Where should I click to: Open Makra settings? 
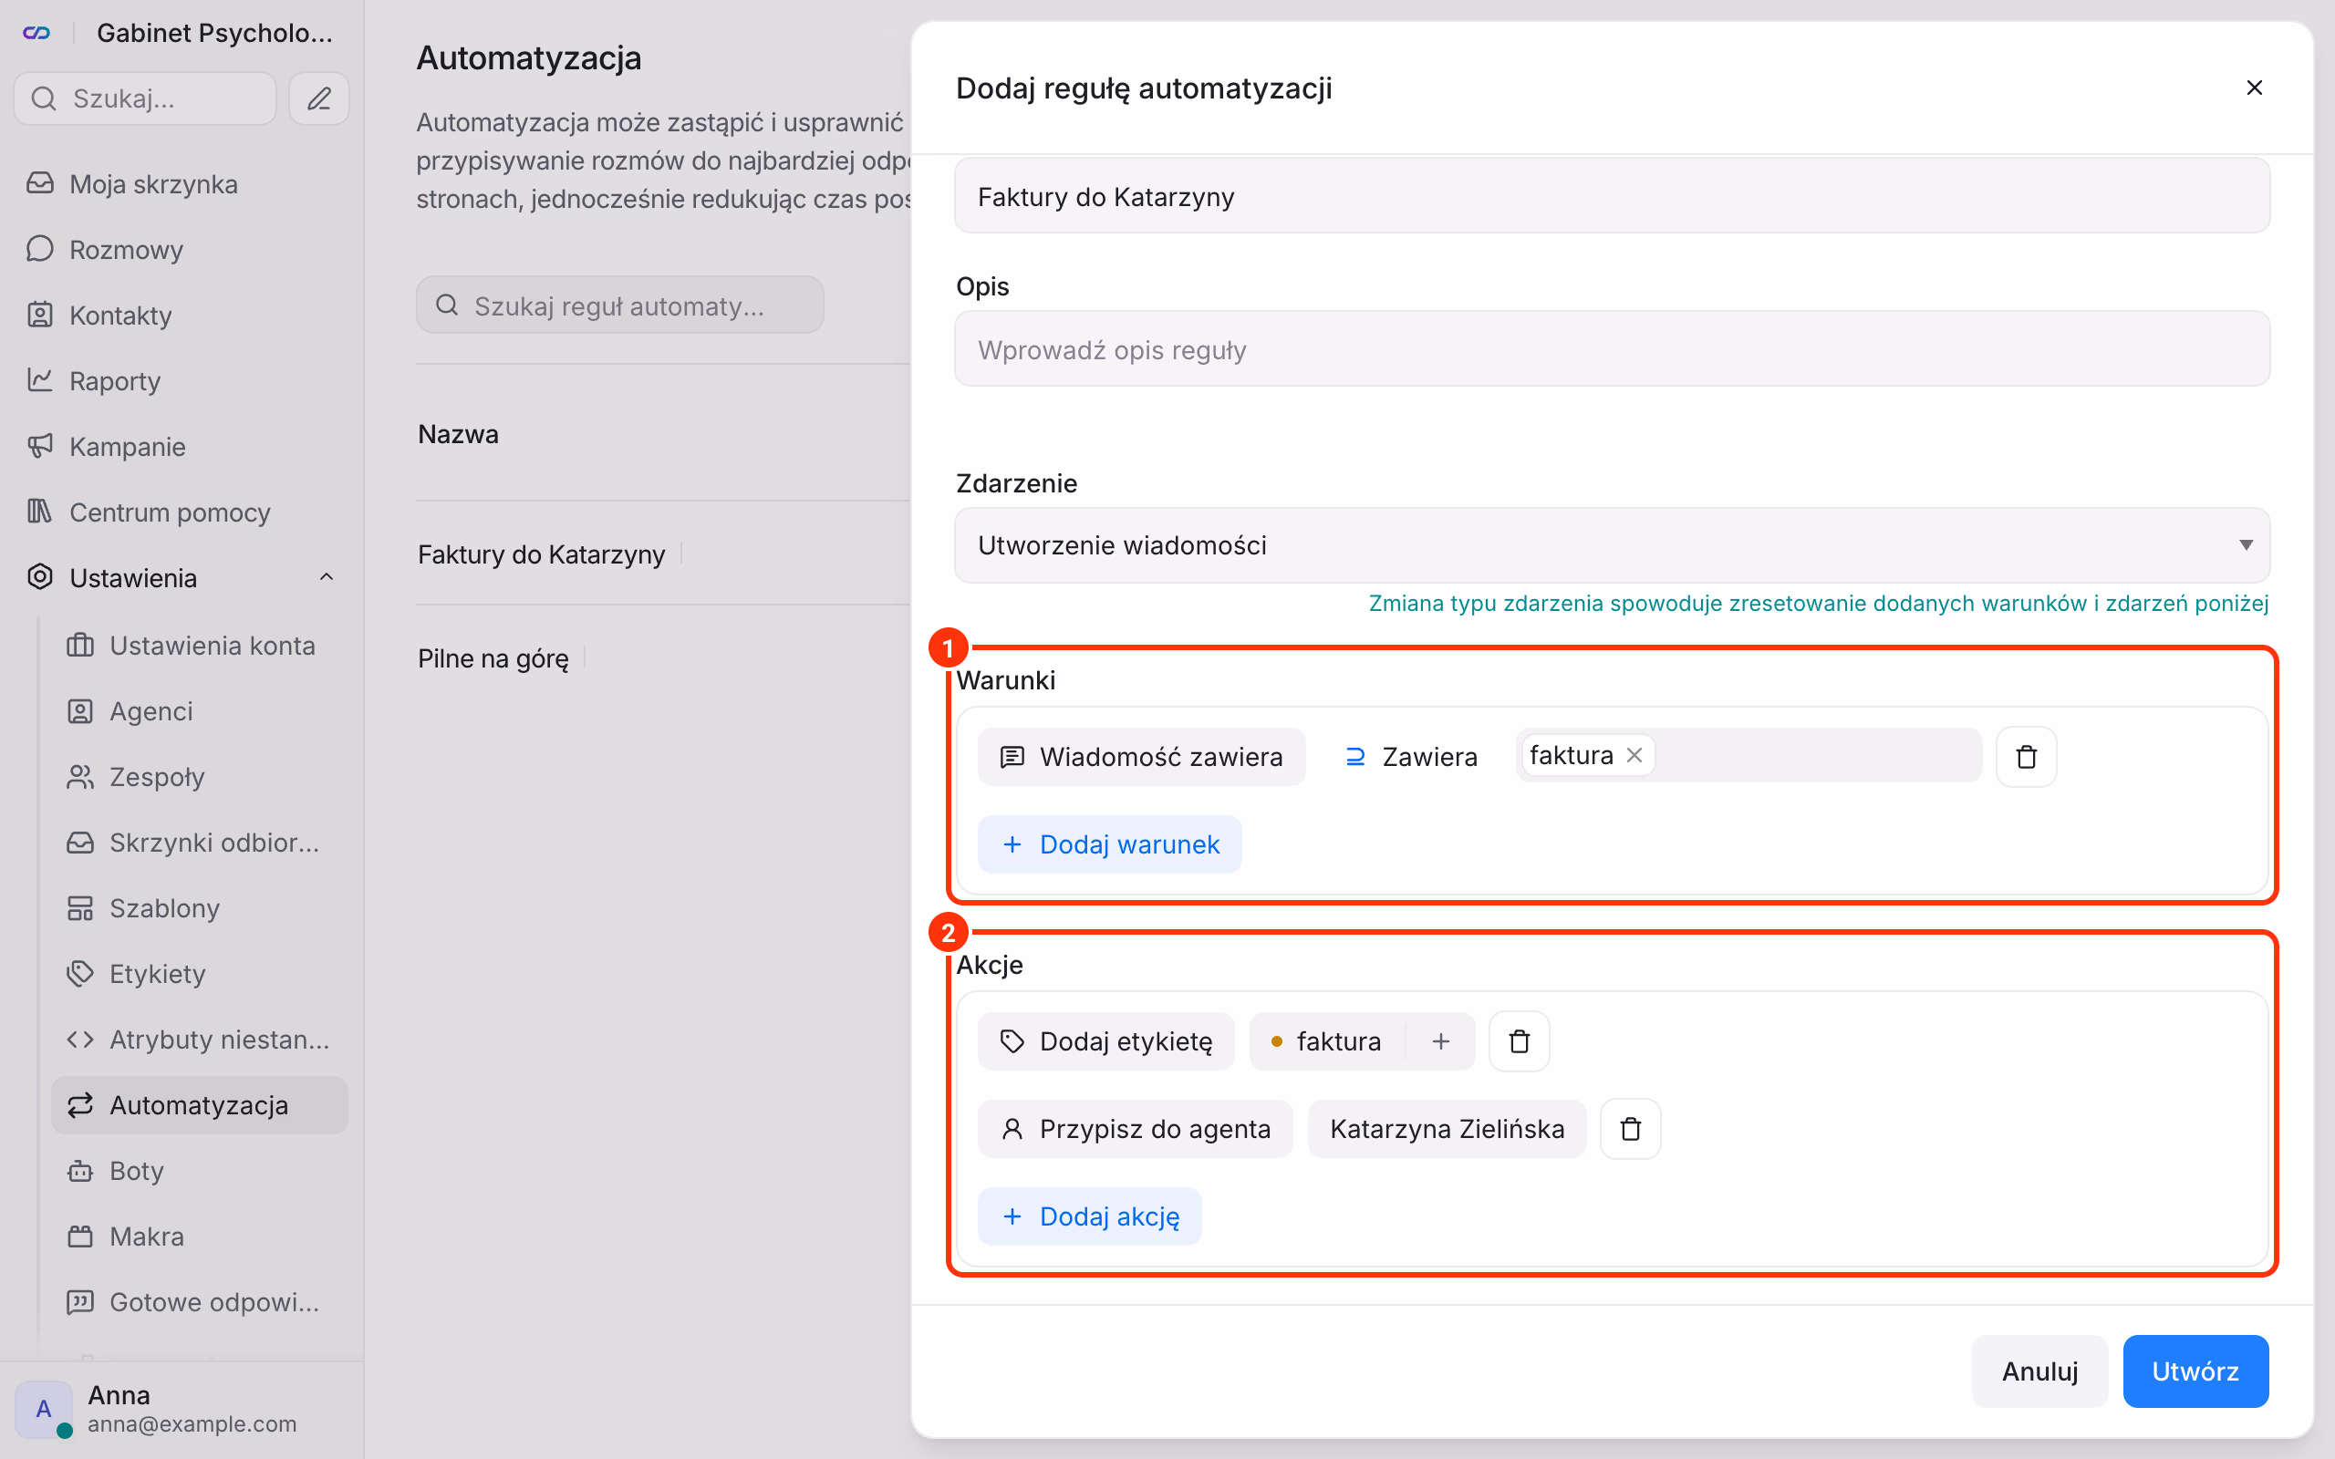click(200, 1235)
